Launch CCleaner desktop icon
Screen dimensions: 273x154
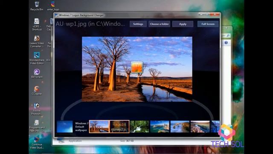click(x=37, y=90)
